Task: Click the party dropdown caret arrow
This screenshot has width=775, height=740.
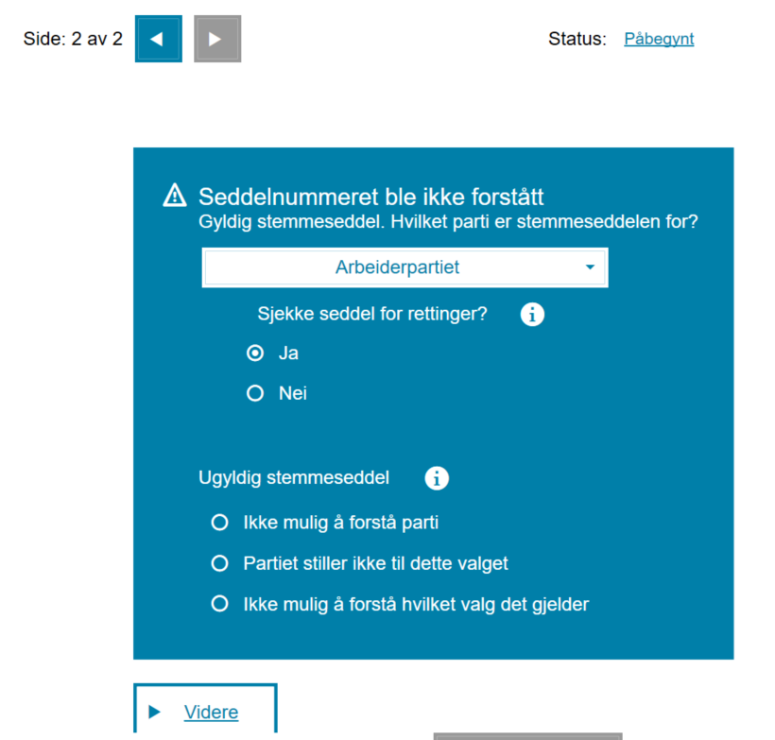Action: click(x=590, y=267)
